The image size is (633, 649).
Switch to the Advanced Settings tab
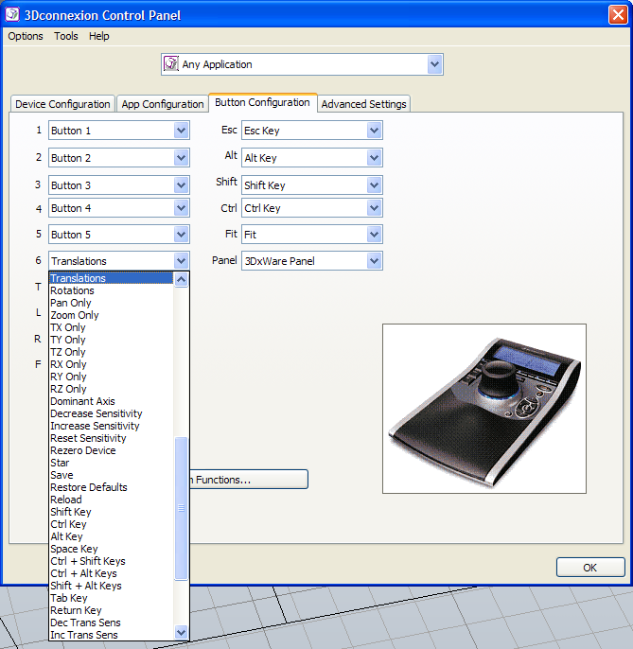click(364, 104)
